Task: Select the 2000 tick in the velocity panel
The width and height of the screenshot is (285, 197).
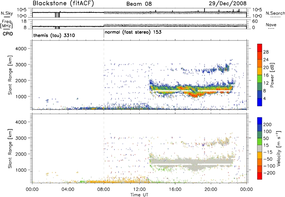Action: (21, 154)
